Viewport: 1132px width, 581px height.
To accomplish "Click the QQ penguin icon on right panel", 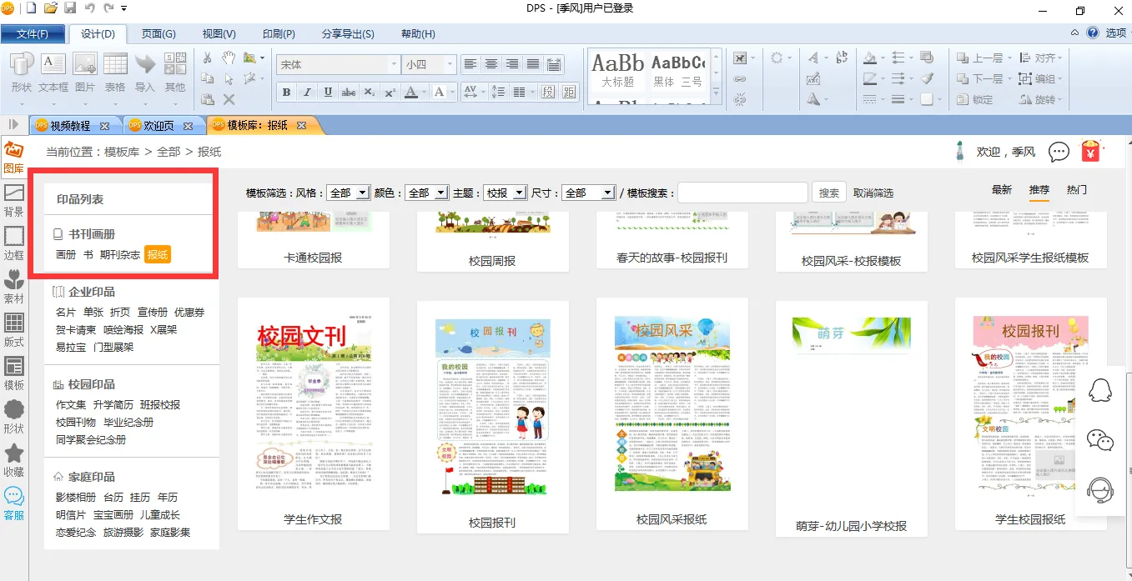I will pos(1100,390).
